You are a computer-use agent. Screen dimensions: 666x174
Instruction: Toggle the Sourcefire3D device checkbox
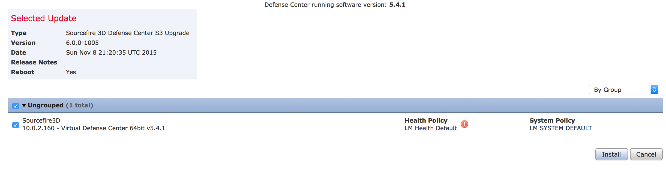[16, 125]
